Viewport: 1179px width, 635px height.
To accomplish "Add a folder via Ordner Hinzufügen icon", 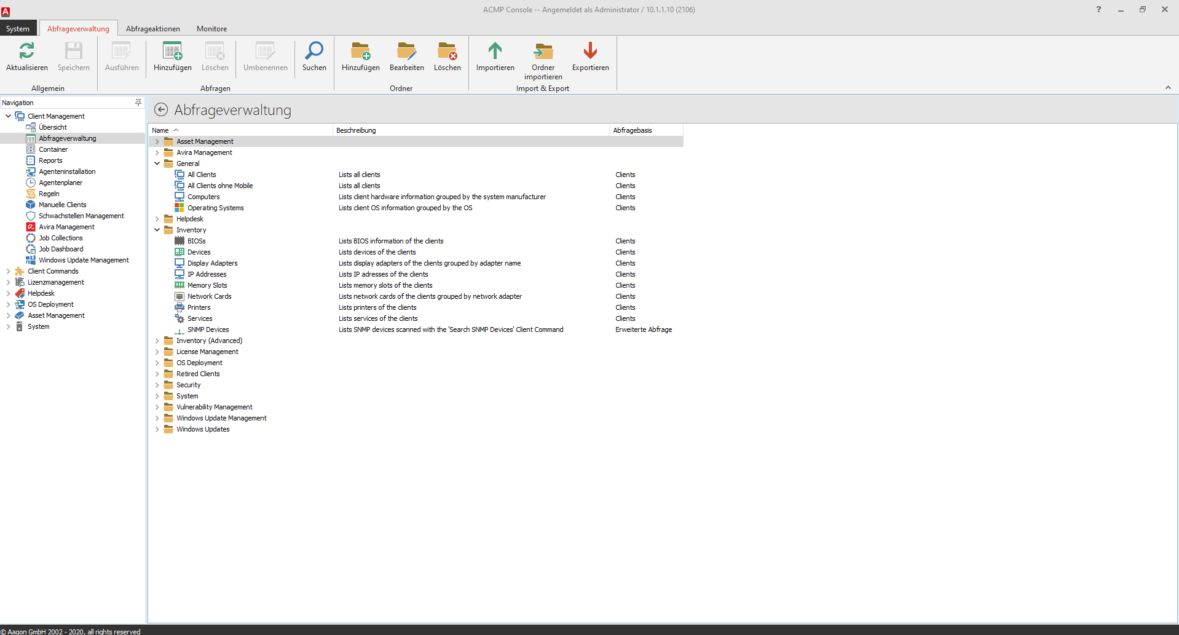I will tap(361, 52).
